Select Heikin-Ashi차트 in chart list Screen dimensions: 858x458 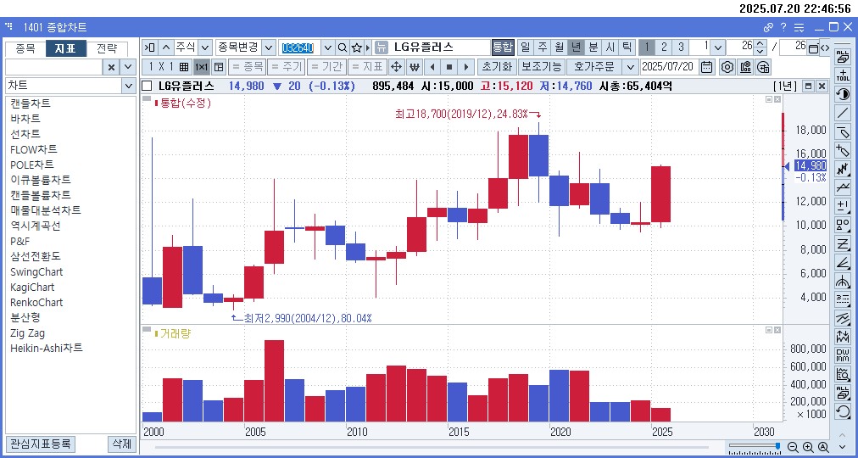tap(47, 348)
